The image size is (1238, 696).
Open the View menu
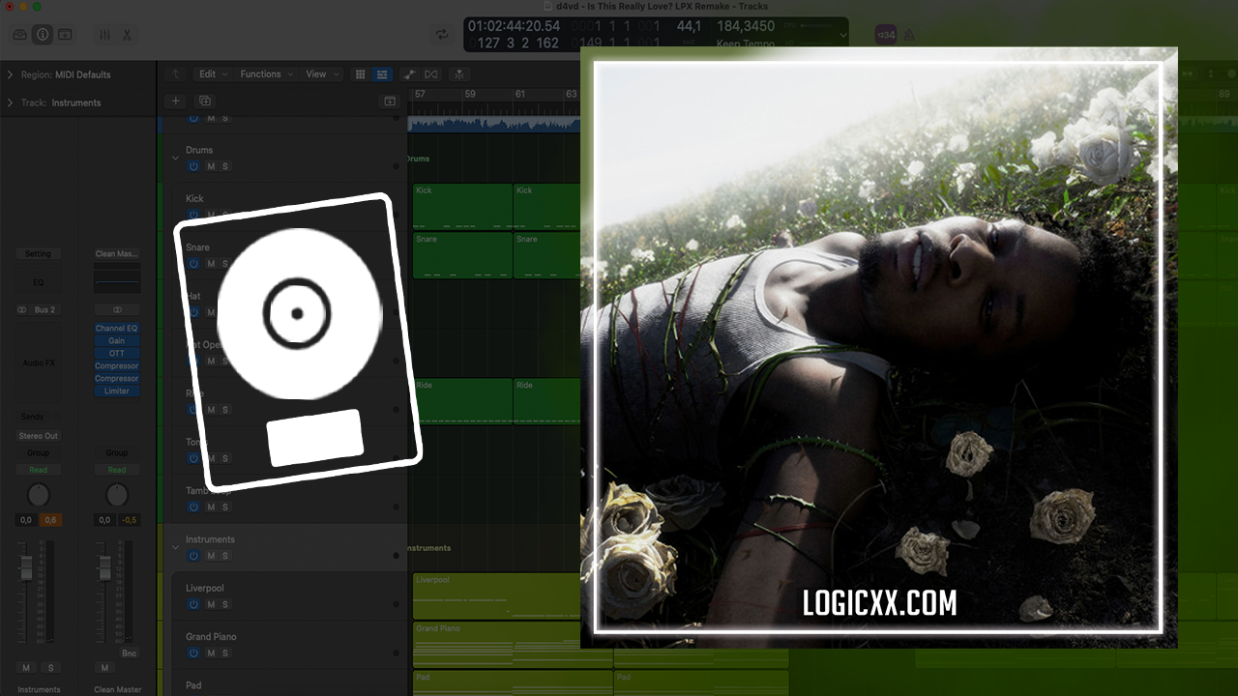click(x=321, y=74)
